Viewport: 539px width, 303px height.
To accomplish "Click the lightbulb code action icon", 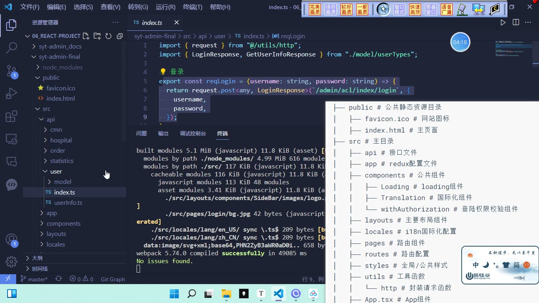I will pos(163,72).
